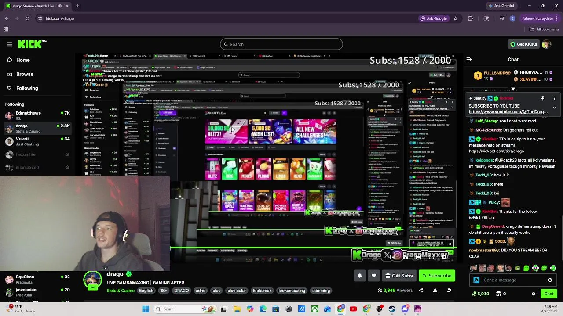This screenshot has width=563, height=316.
Task: Click the Kick search box
Action: pos(281,44)
